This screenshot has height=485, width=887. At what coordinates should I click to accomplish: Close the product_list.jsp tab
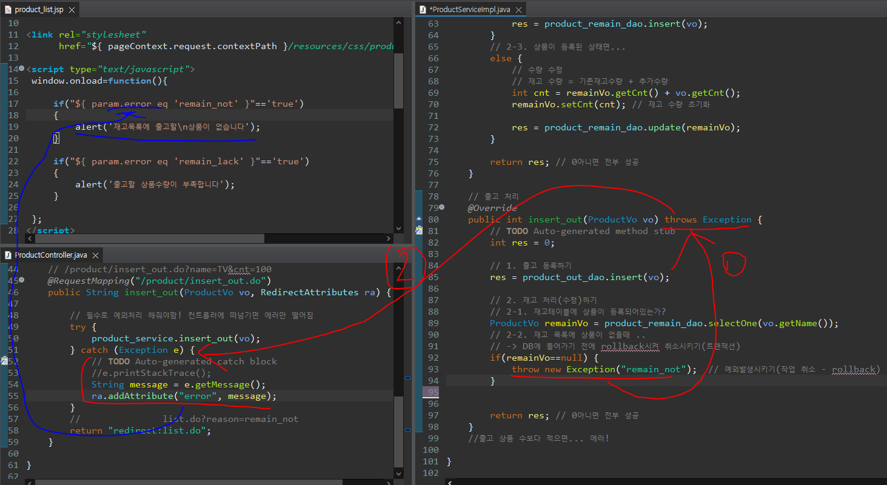pyautogui.click(x=71, y=10)
